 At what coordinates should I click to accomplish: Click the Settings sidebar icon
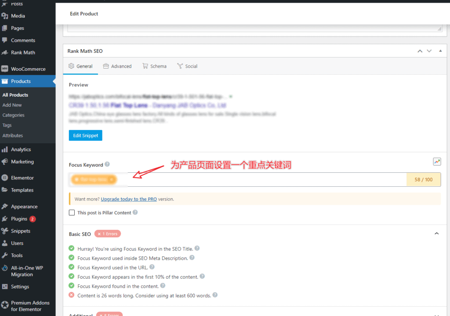tap(4, 287)
